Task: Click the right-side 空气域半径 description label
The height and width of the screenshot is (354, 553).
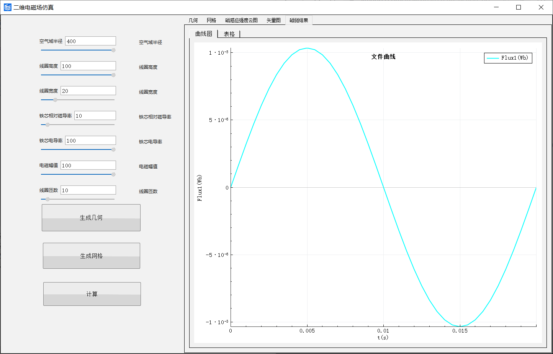Action: point(151,42)
